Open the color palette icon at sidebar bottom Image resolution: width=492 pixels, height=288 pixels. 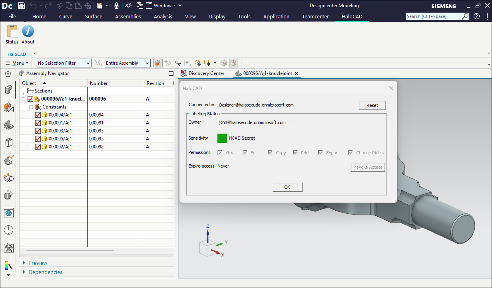tap(8, 265)
